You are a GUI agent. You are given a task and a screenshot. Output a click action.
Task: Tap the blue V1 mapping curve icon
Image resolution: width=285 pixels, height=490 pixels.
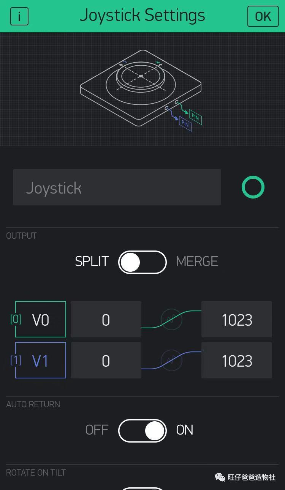coord(171,360)
